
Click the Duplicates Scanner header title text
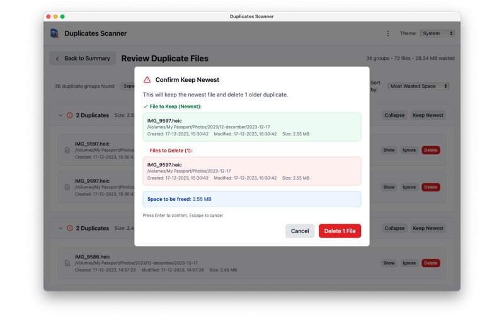pyautogui.click(x=96, y=33)
